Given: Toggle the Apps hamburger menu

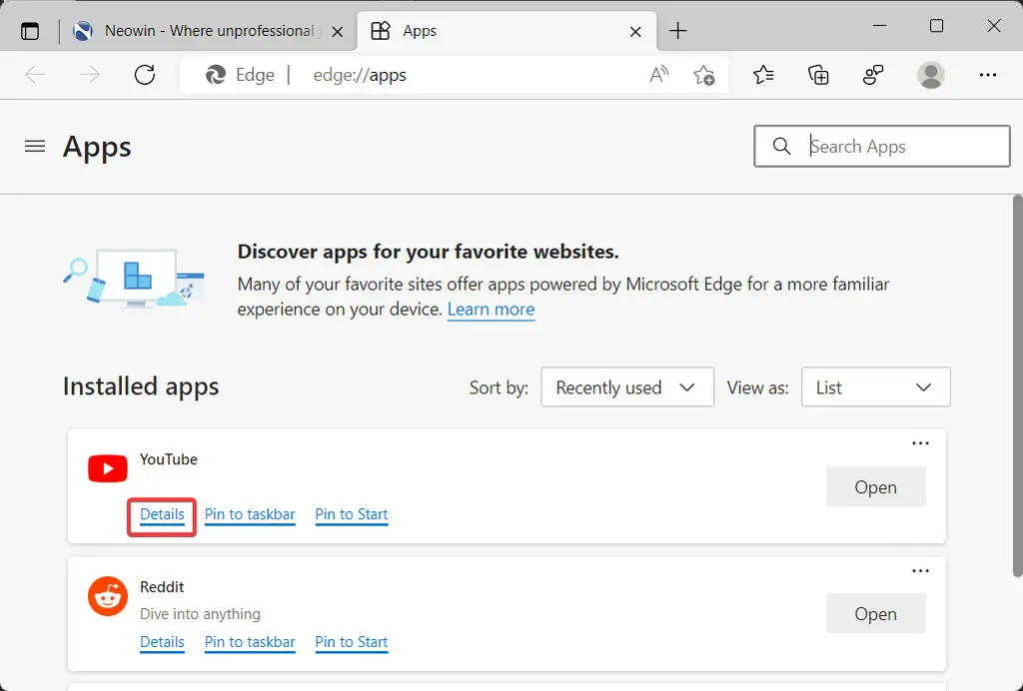Looking at the screenshot, I should tap(35, 147).
